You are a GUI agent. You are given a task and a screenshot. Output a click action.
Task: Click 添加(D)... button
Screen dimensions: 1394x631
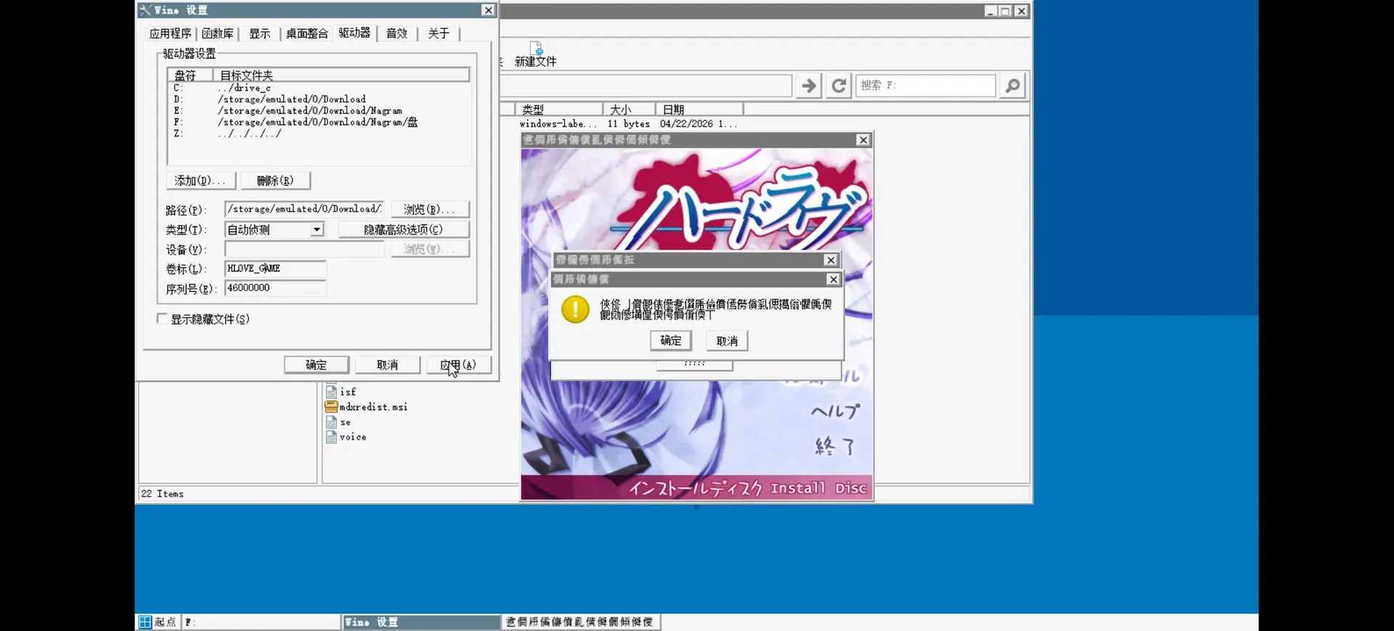pyautogui.click(x=200, y=181)
